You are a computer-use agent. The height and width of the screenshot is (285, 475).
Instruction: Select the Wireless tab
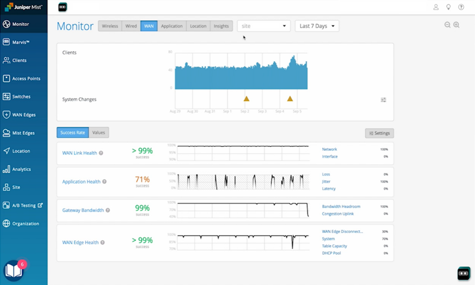click(110, 26)
